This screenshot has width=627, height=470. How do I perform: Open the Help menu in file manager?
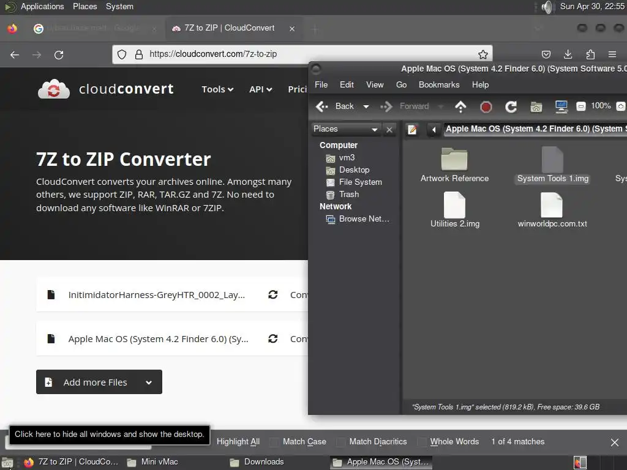click(480, 84)
